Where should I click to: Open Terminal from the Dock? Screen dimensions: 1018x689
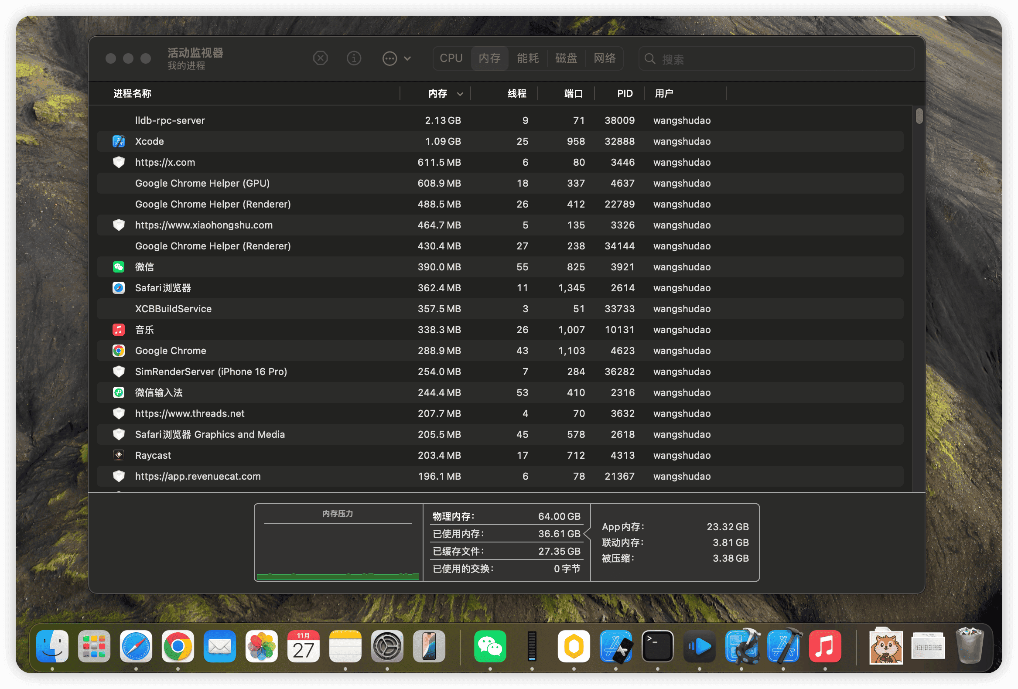[x=657, y=646]
